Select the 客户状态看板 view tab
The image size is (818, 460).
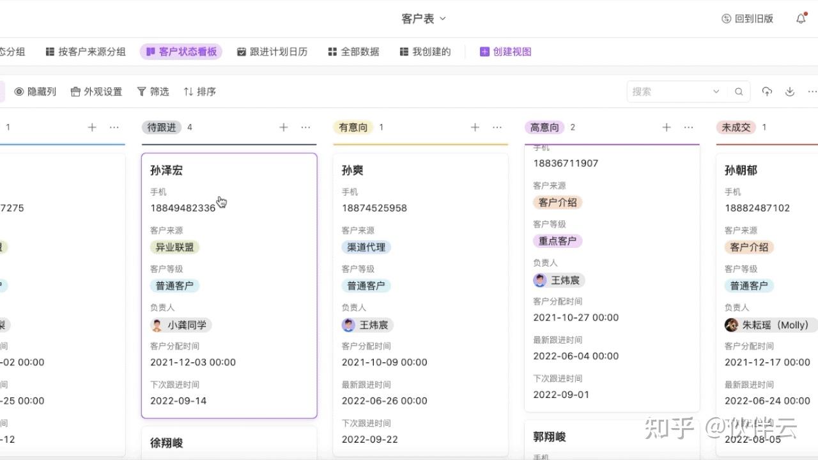[181, 52]
